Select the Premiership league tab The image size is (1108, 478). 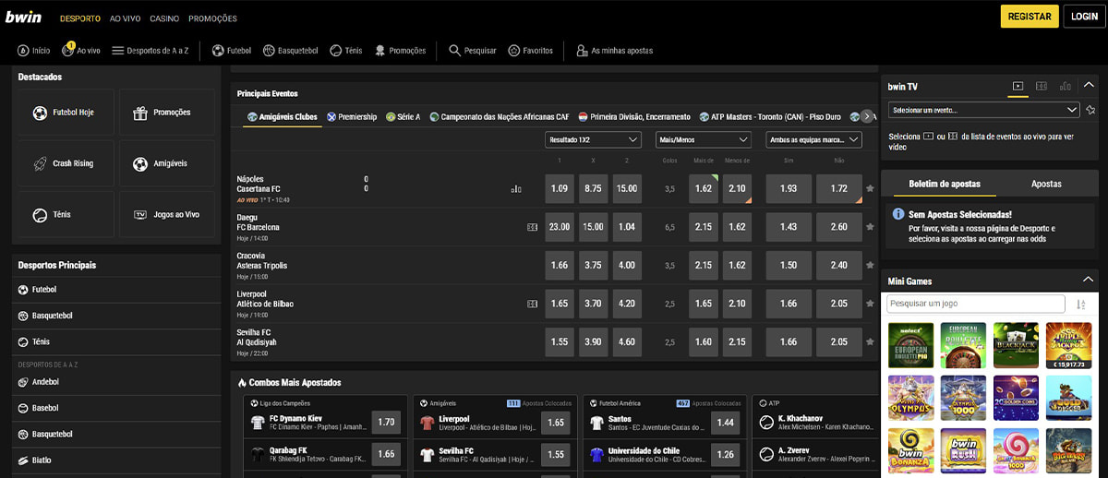click(x=352, y=117)
